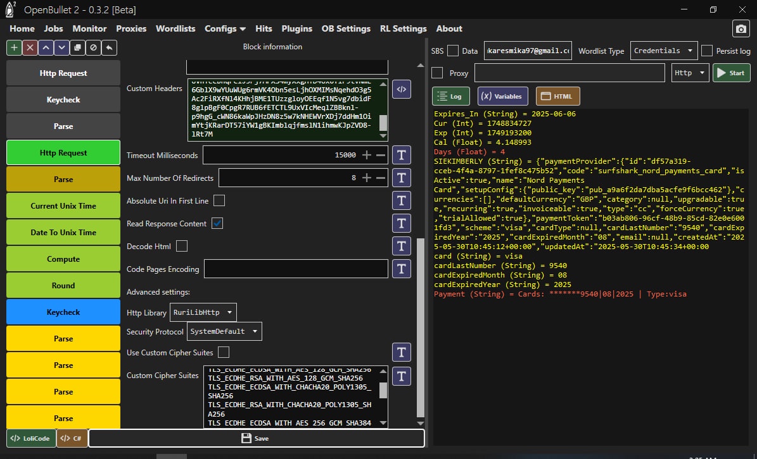Save the config with the Save button
The width and height of the screenshot is (757, 459).
coord(257,438)
